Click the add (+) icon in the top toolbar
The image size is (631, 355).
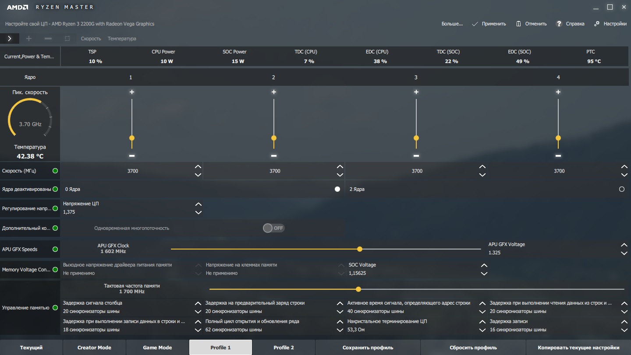tap(29, 39)
